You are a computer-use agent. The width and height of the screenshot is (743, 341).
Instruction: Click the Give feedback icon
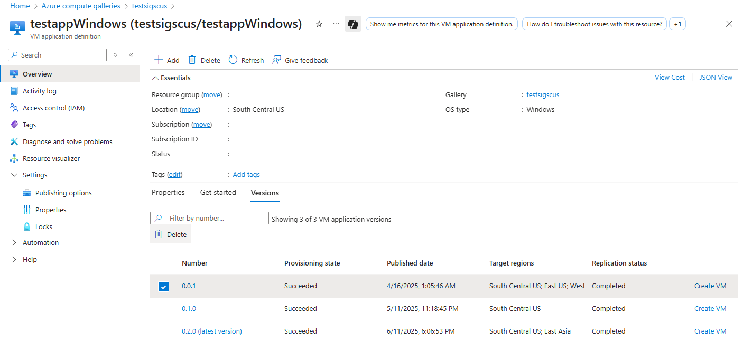tap(276, 60)
